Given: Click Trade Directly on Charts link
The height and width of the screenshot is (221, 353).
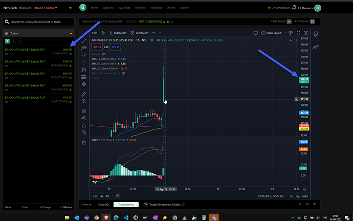Looking at the screenshot, I should (165, 205).
